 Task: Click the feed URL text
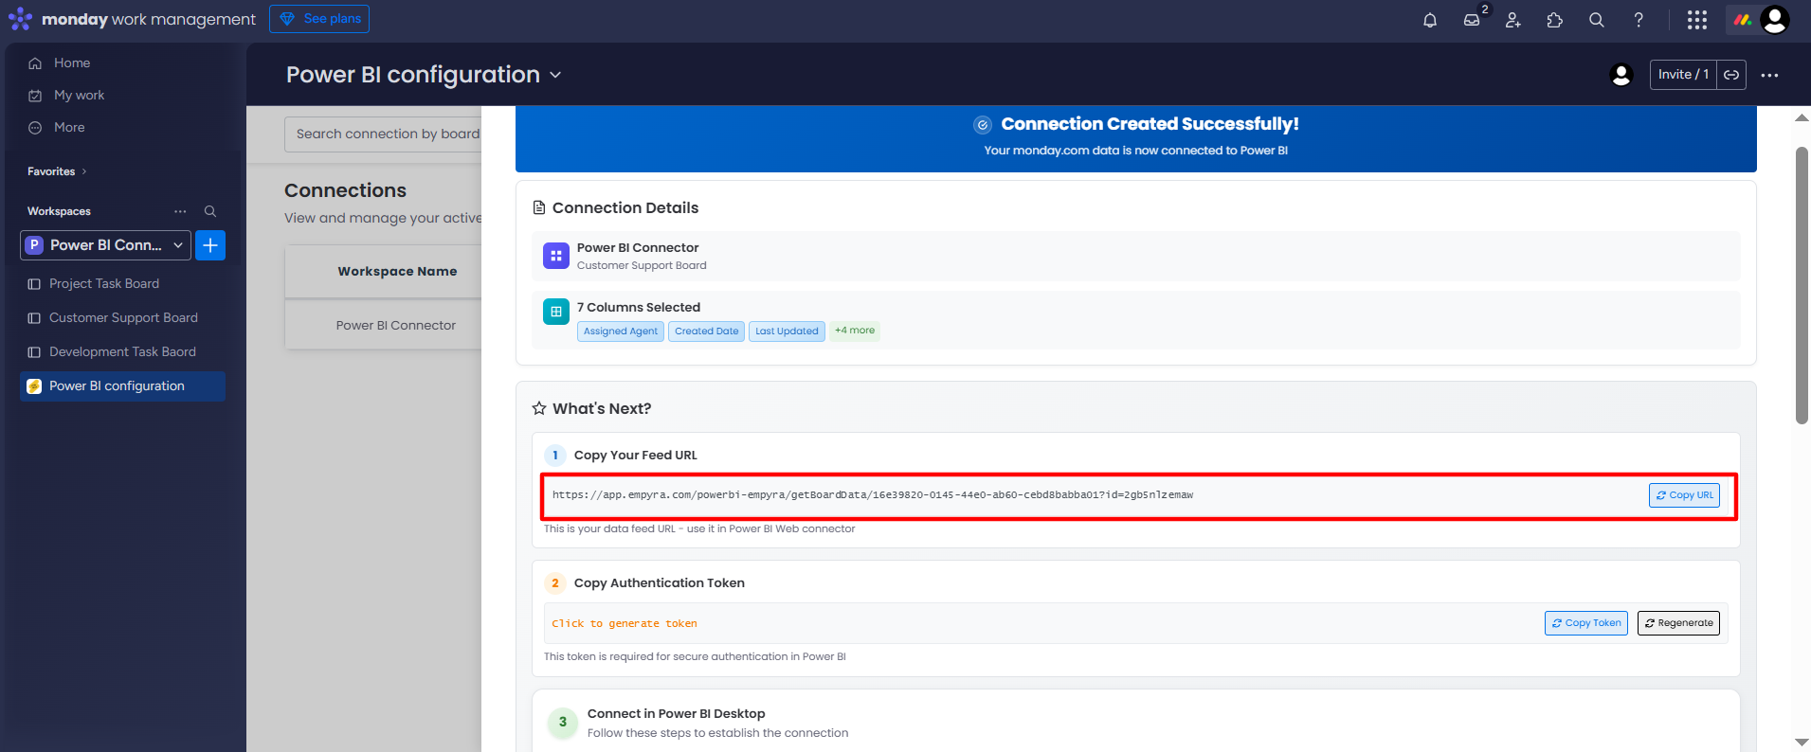873,495
